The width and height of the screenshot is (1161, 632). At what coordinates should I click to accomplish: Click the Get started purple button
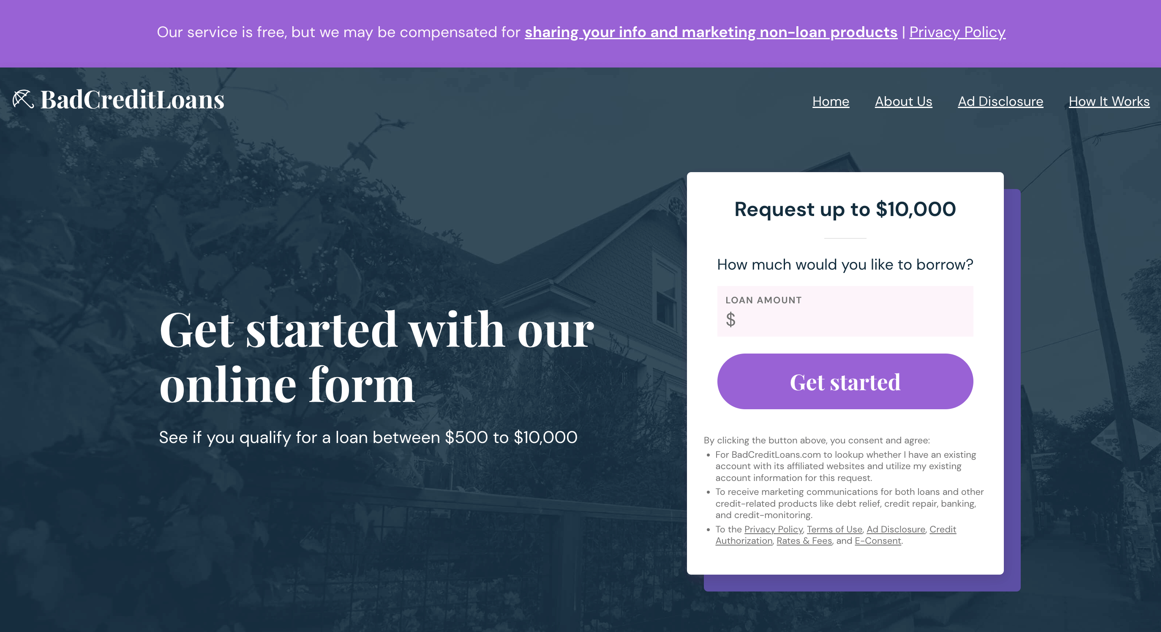click(845, 381)
